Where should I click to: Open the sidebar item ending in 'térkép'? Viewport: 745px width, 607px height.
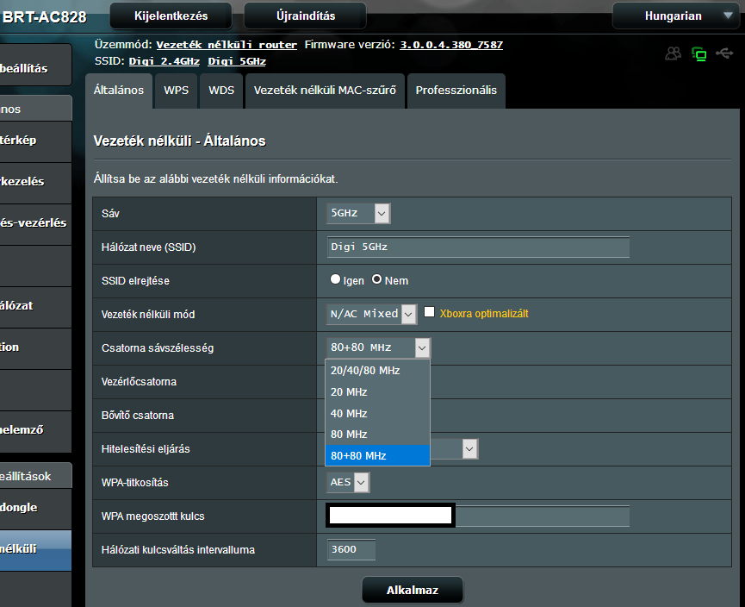point(35,141)
